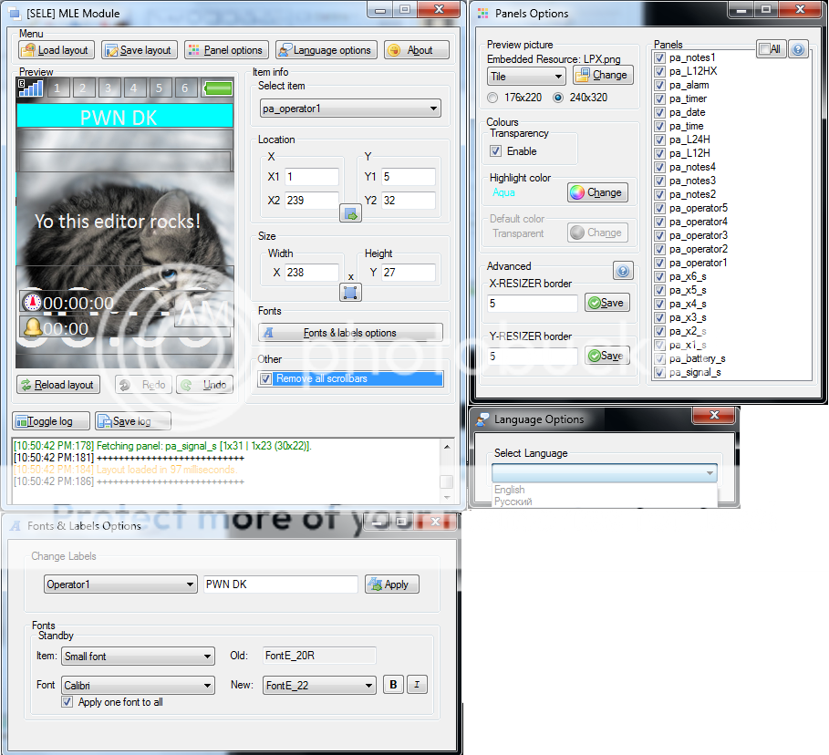This screenshot has width=829, height=755.
Task: Toggle italic font style button
Action: (x=417, y=685)
